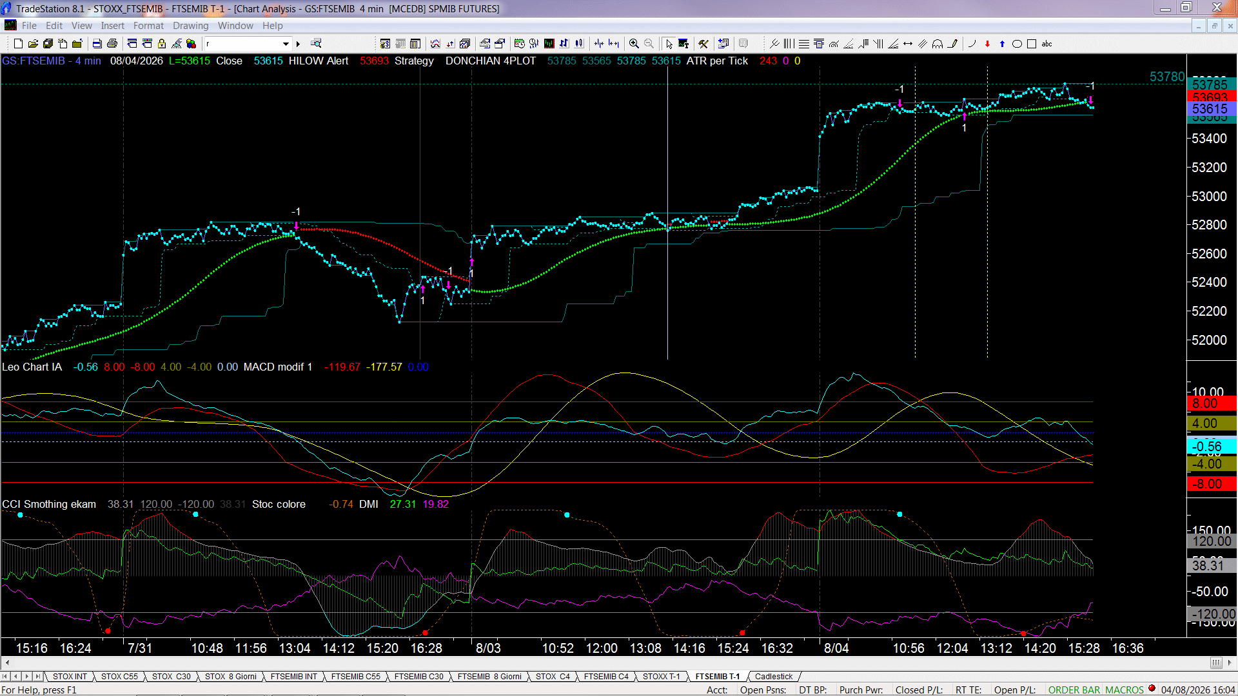
Task: Switch to the STOX C4 tab
Action: [553, 677]
